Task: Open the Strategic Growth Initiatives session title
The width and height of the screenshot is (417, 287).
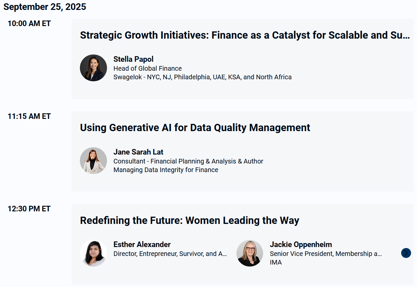Action: pos(245,35)
